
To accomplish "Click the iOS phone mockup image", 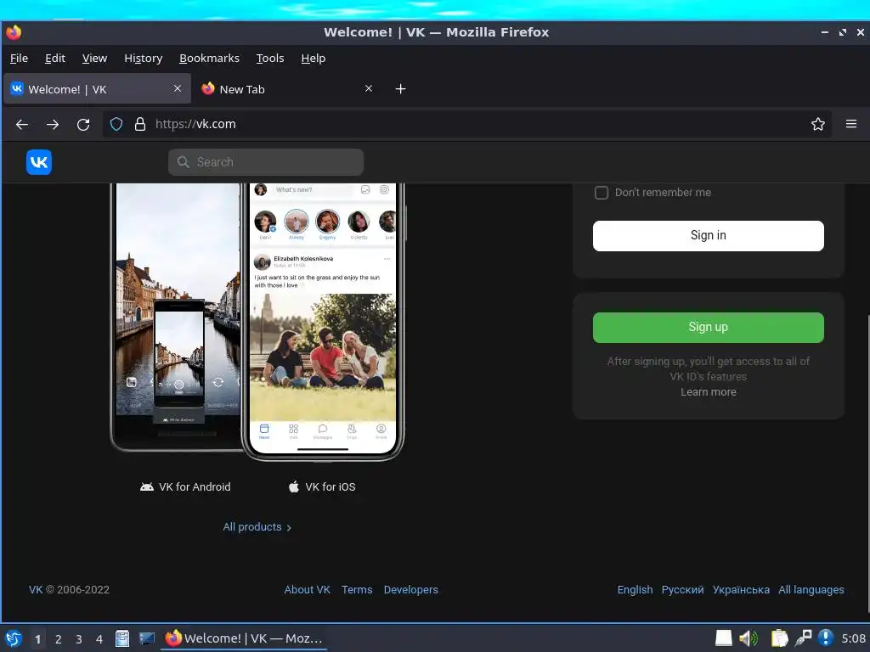I will 323,322.
